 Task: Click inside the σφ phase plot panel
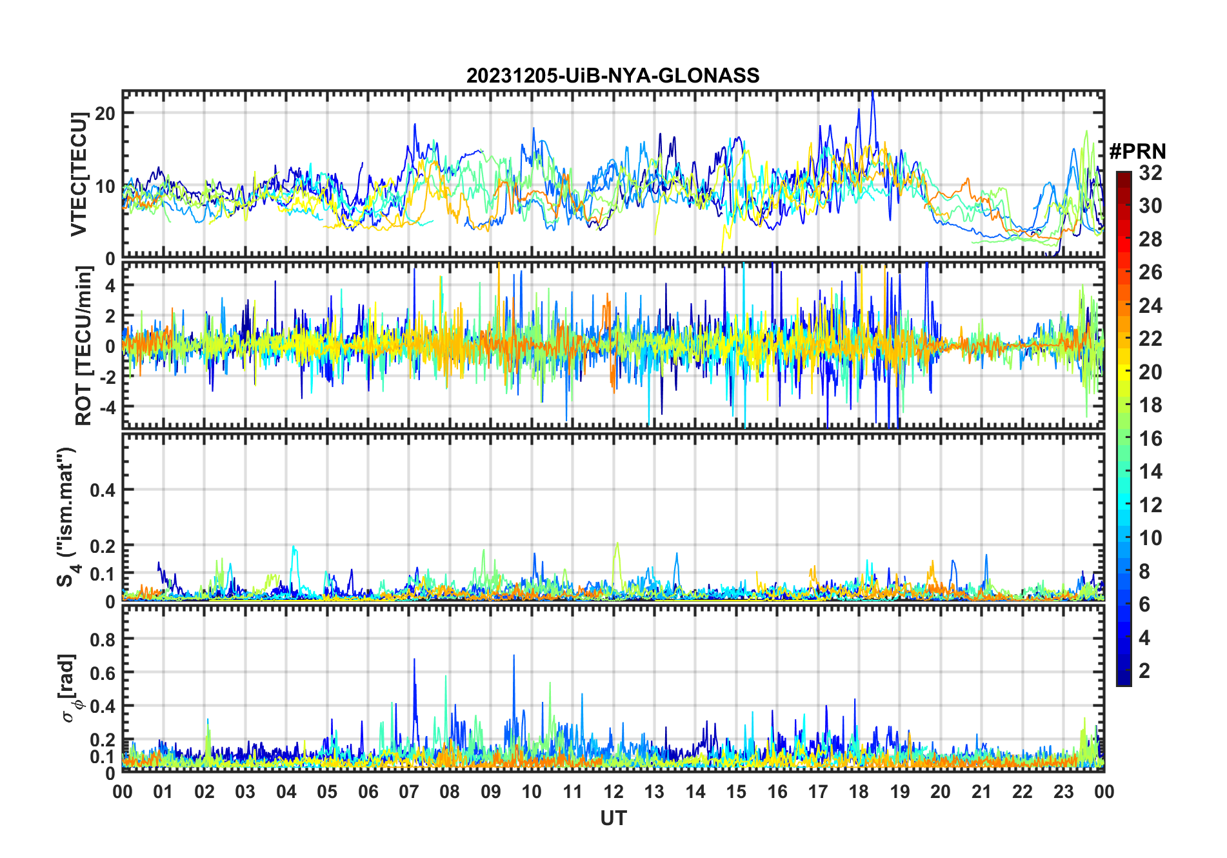613,688
